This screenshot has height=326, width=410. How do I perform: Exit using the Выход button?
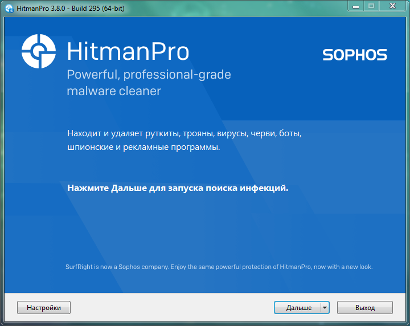[x=365, y=307]
